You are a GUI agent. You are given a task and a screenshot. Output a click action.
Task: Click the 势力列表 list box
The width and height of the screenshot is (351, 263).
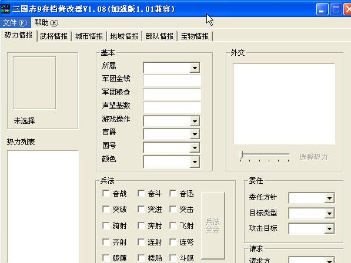(x=43, y=207)
